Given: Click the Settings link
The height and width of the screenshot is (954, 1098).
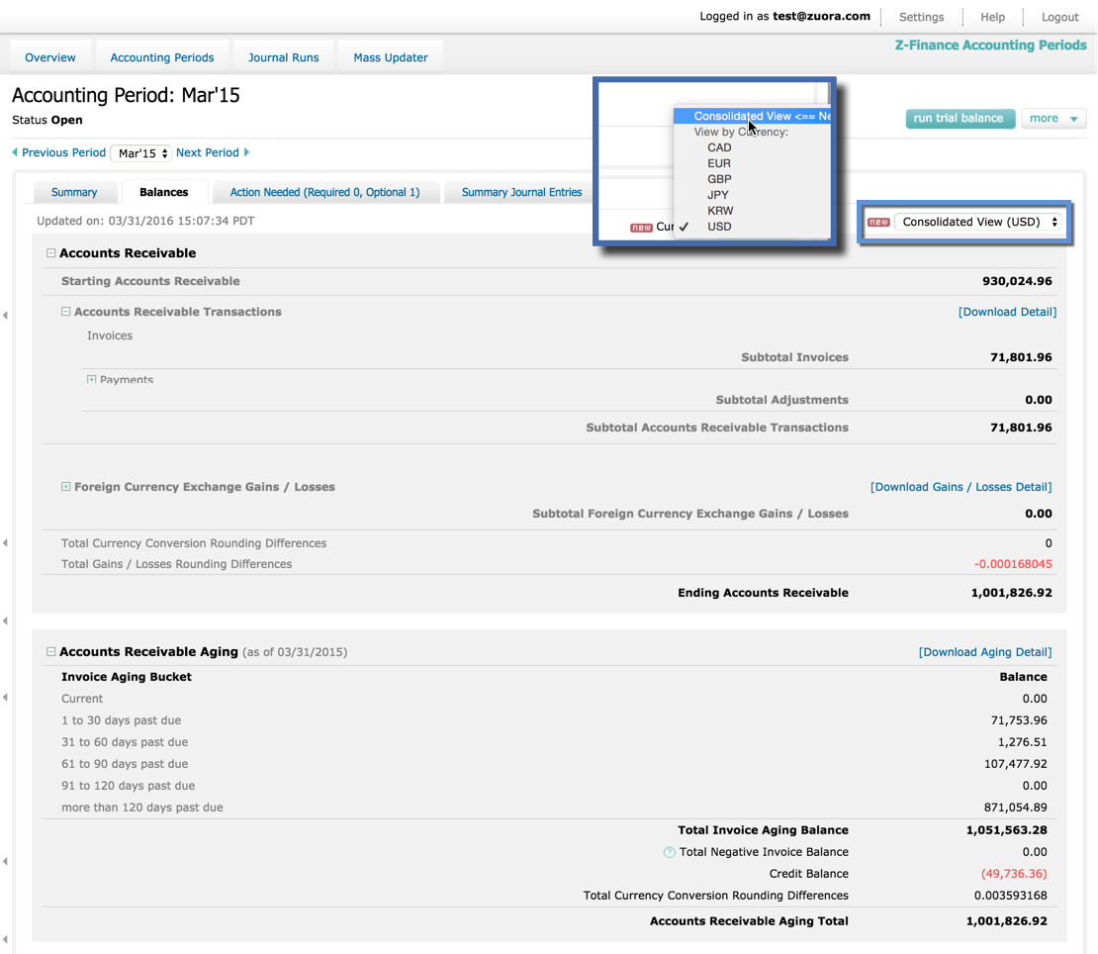Looking at the screenshot, I should (922, 17).
